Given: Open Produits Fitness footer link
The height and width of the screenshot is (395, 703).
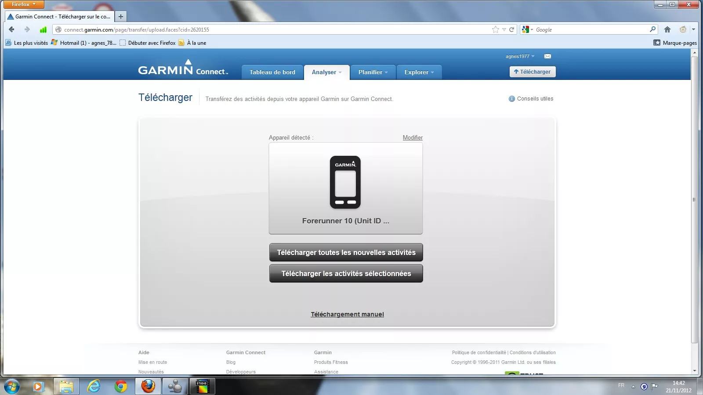Looking at the screenshot, I should [x=331, y=362].
